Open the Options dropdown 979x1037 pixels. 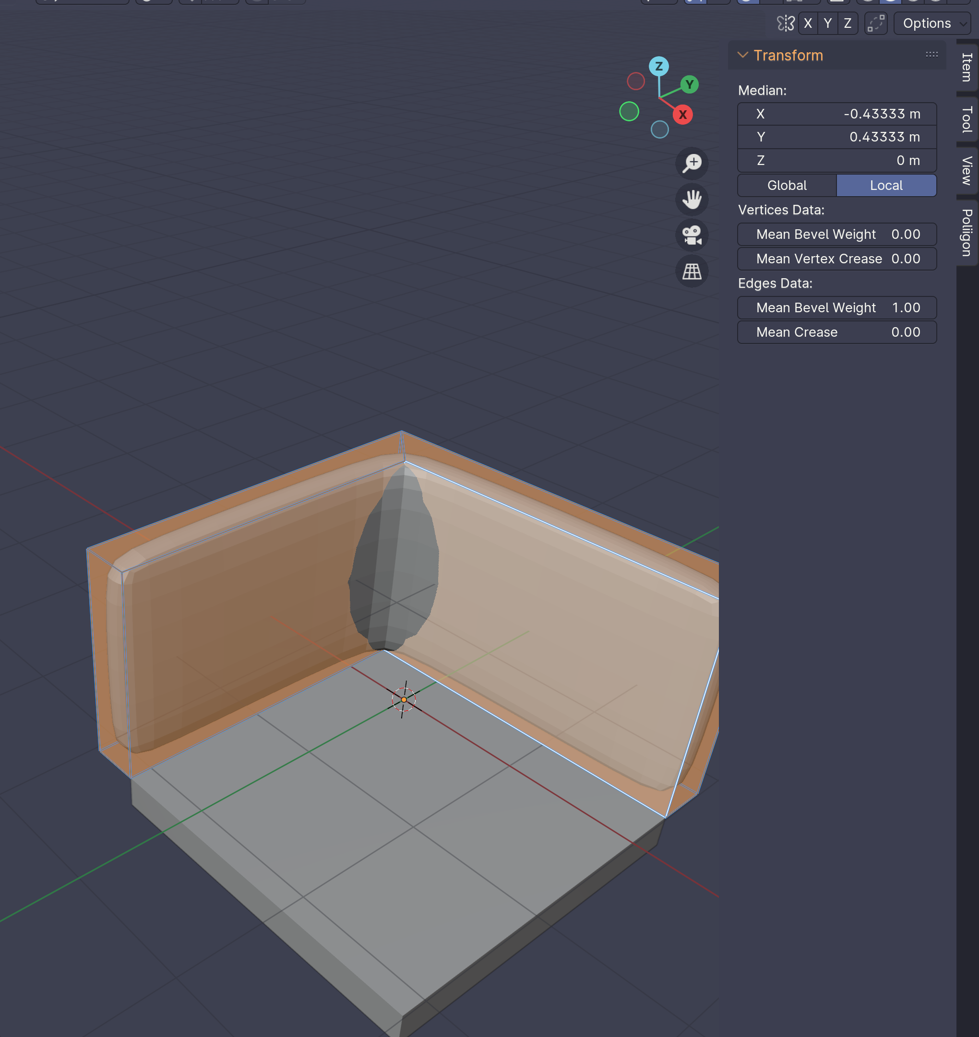932,24
